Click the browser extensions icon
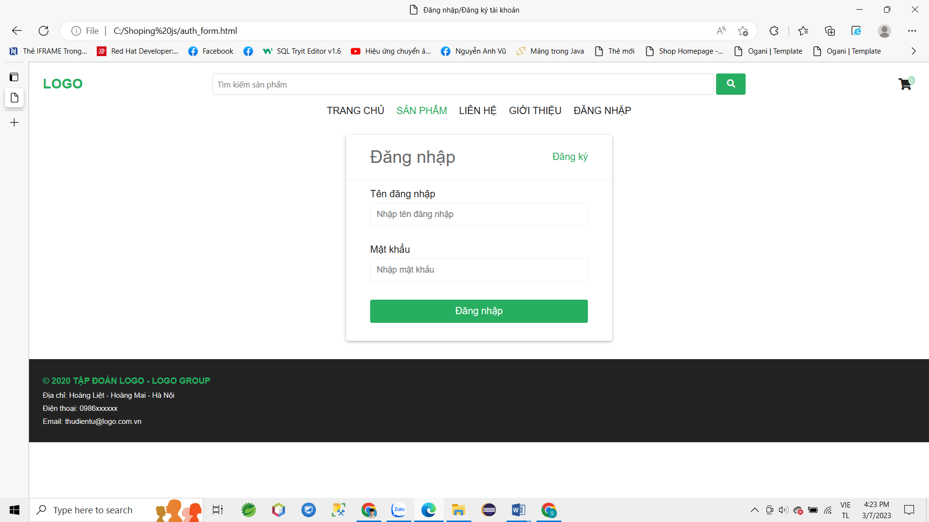 [774, 30]
